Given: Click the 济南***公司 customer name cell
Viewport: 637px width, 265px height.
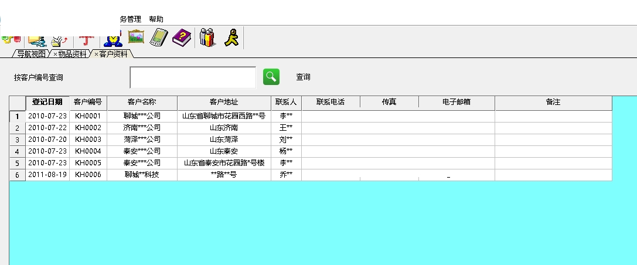Looking at the screenshot, I should point(142,128).
